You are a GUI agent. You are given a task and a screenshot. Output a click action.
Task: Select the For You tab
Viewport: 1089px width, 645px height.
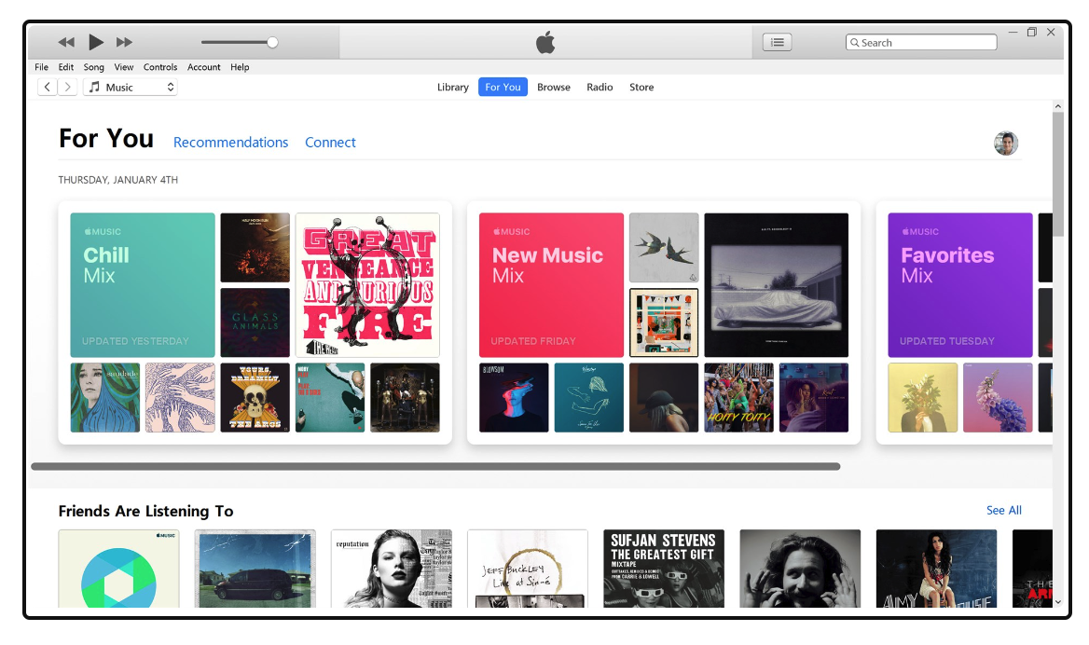(503, 87)
